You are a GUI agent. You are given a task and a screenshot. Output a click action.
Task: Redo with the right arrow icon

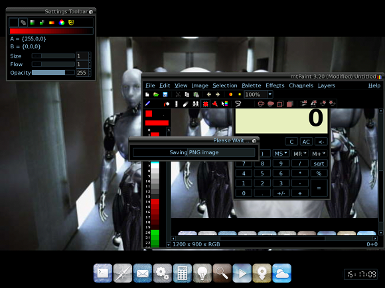218,95
